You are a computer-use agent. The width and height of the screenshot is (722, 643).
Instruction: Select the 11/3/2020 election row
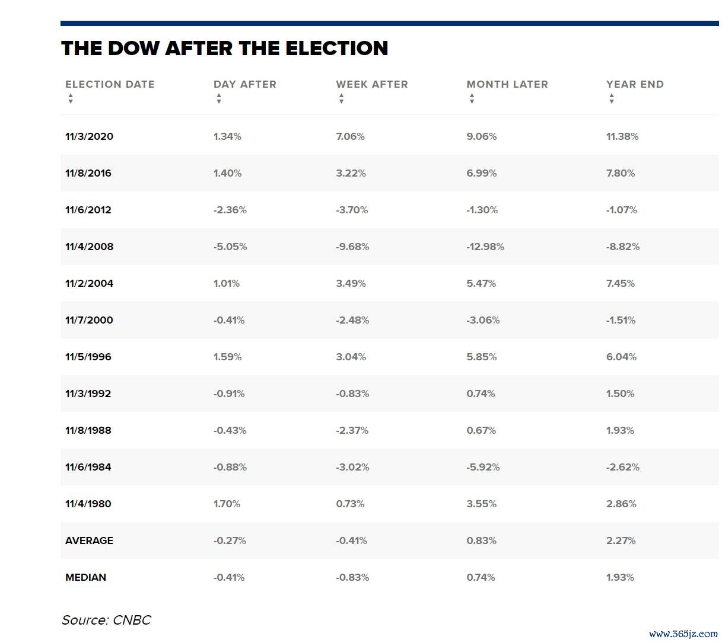click(x=389, y=136)
